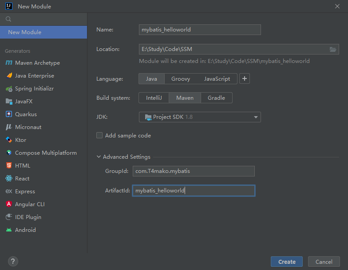The image size is (348, 270).
Task: Click the HTML5 shield icon
Action: tap(9, 166)
